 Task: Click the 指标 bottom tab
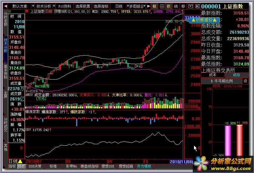click(12, 166)
